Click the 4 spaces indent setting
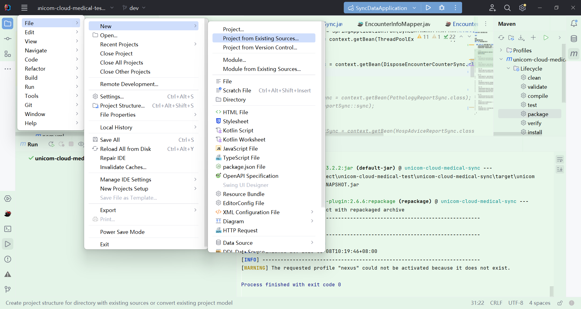This screenshot has width=581, height=309. pyautogui.click(x=540, y=303)
